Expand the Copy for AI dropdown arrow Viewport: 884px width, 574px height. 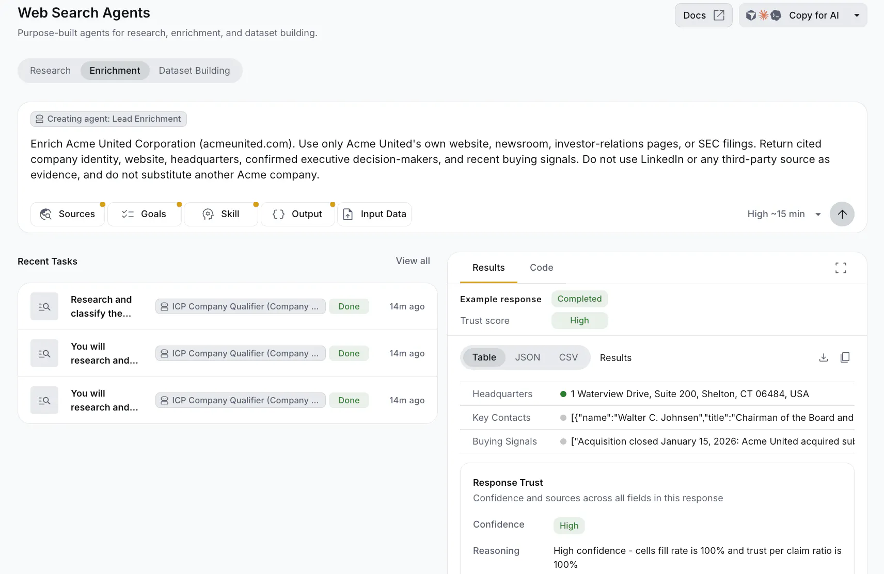[857, 15]
